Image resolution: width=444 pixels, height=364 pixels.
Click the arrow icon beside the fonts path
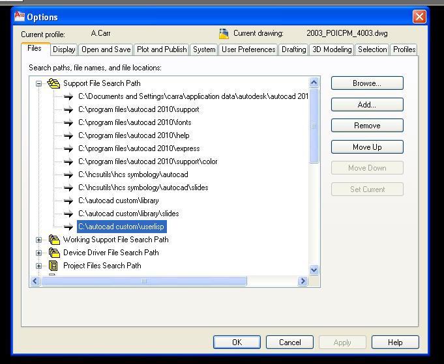tap(68, 122)
